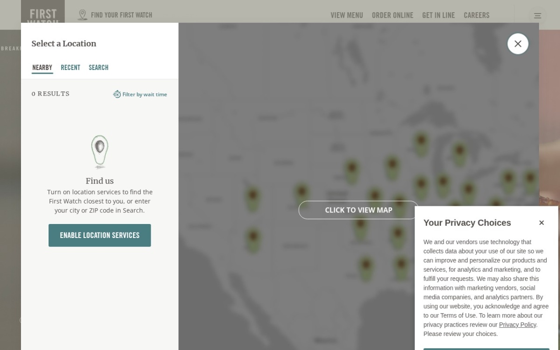Select Get In Line
Image resolution: width=560 pixels, height=350 pixels.
tap(438, 15)
